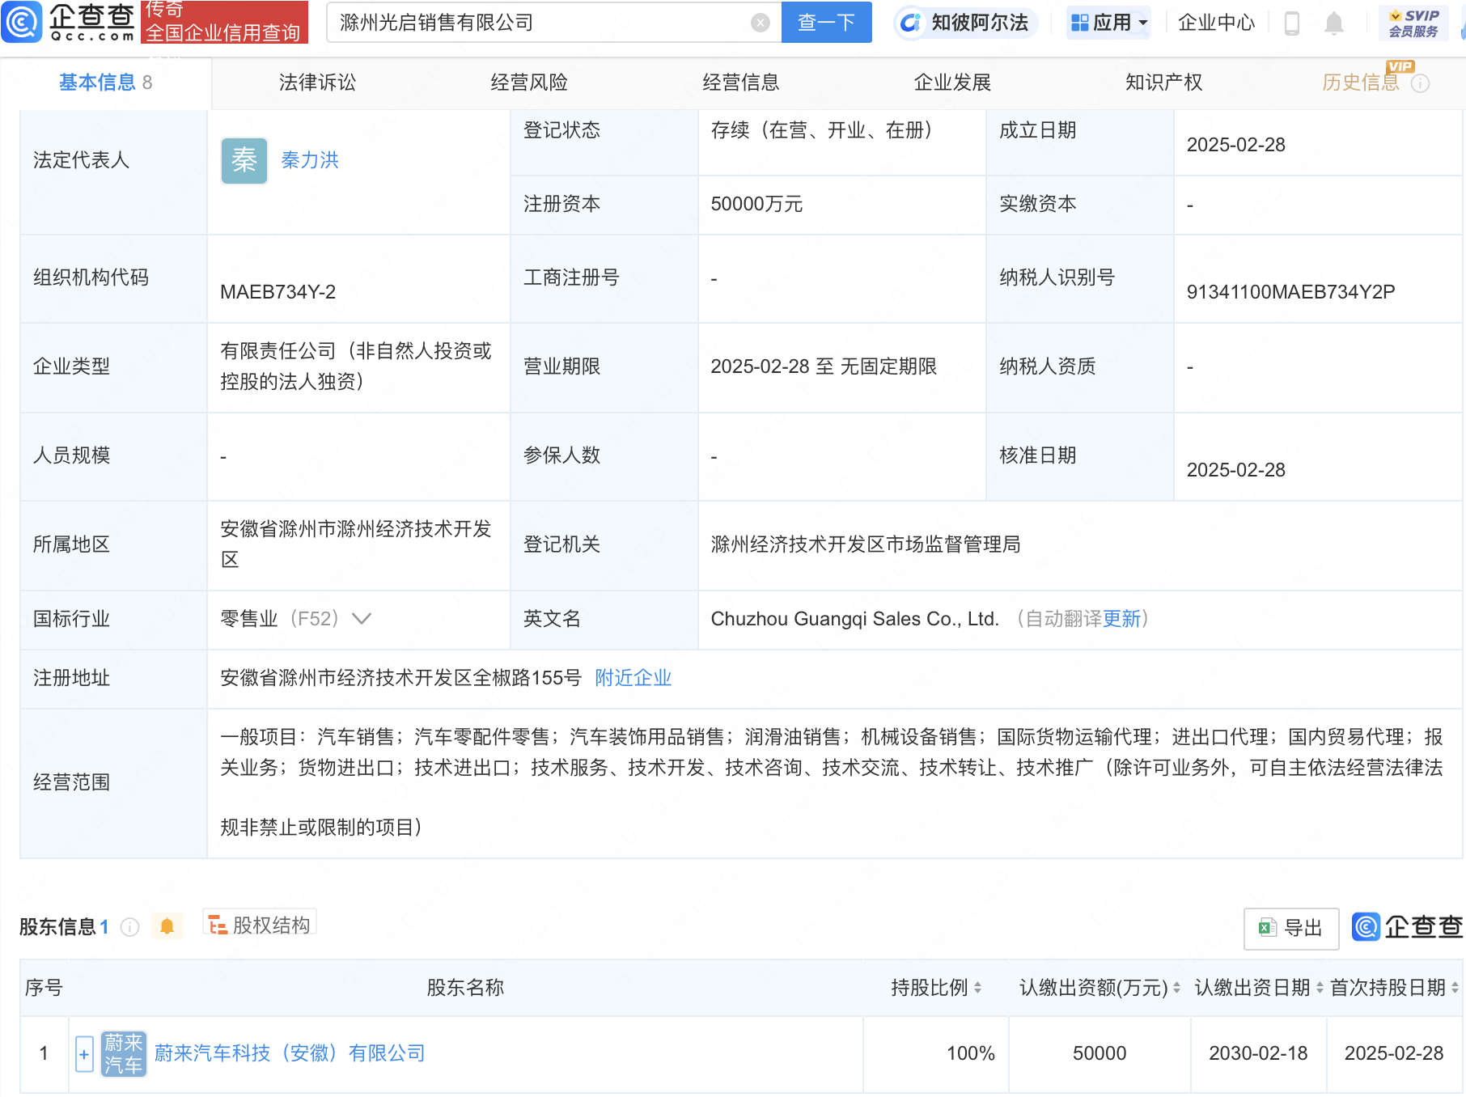Clear the search box with the X icon
Viewport: 1466px width, 1097px height.
coord(760,23)
